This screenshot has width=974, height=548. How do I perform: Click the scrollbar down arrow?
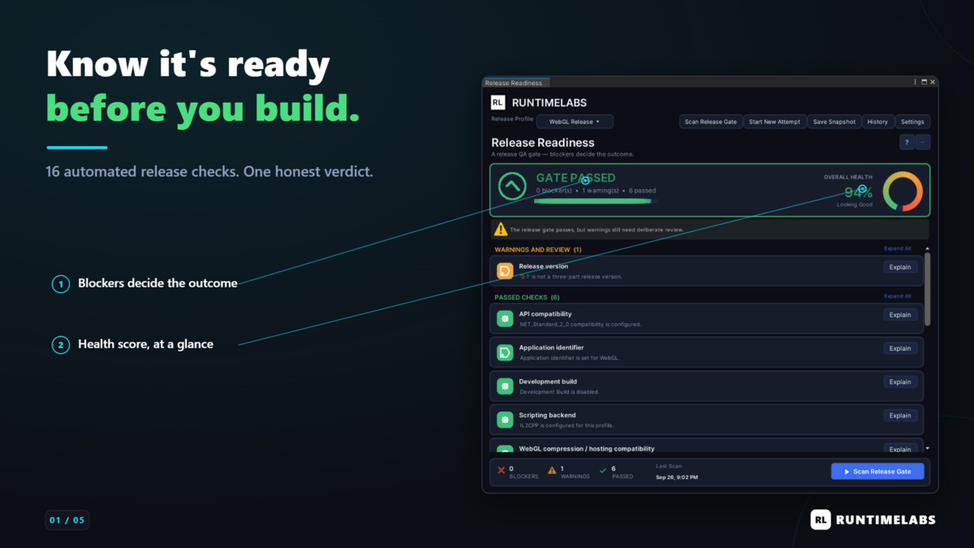tap(928, 448)
